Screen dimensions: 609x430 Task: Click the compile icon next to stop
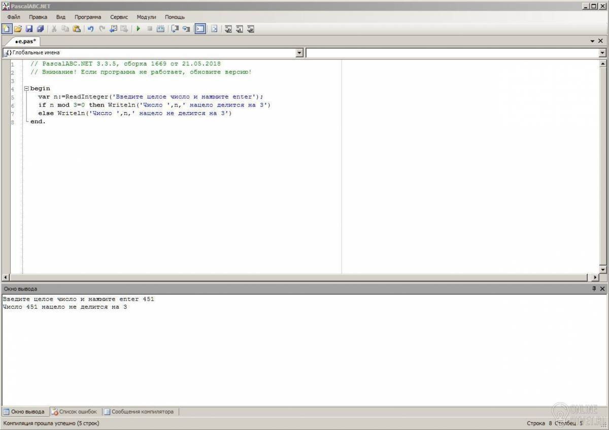click(x=161, y=29)
